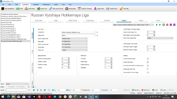Clear the search box with red X

click(29, 90)
